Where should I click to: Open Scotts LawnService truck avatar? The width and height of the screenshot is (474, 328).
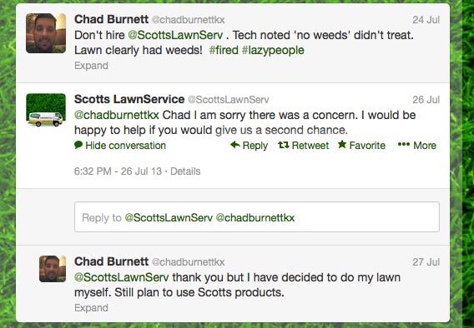[46, 110]
